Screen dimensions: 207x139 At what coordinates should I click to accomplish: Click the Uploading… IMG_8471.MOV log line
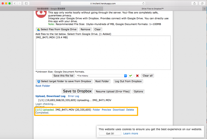(x=75, y=100)
